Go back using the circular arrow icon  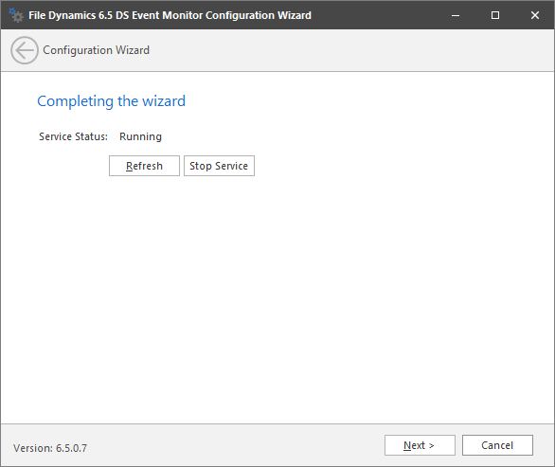[25, 50]
